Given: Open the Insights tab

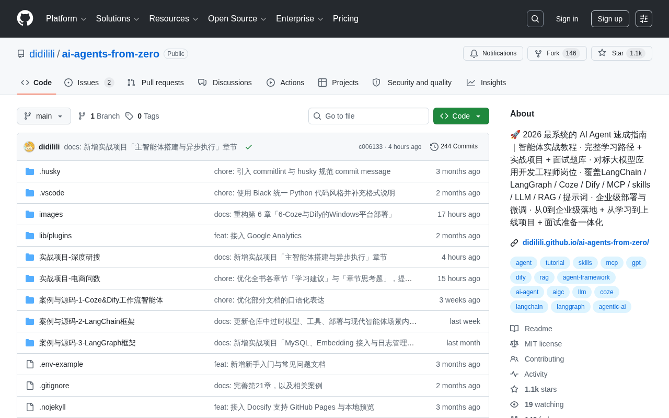Looking at the screenshot, I should click(x=486, y=83).
